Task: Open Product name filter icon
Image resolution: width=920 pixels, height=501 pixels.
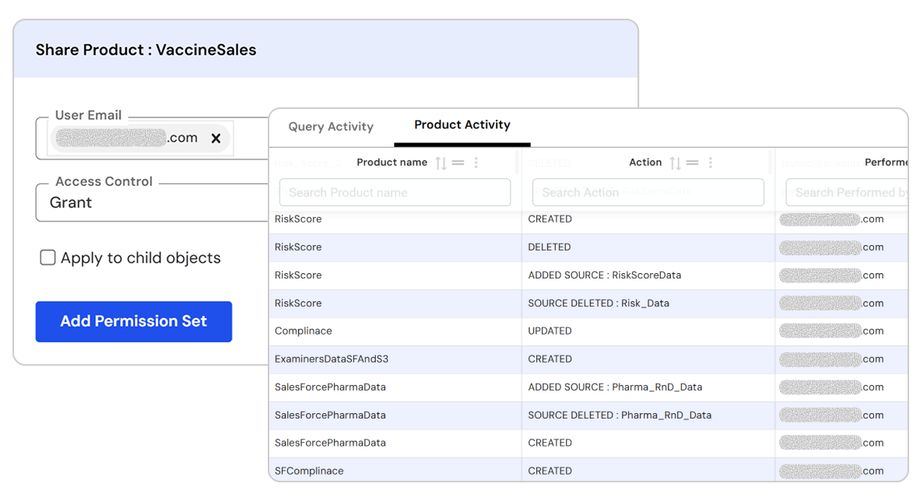Action: click(458, 163)
